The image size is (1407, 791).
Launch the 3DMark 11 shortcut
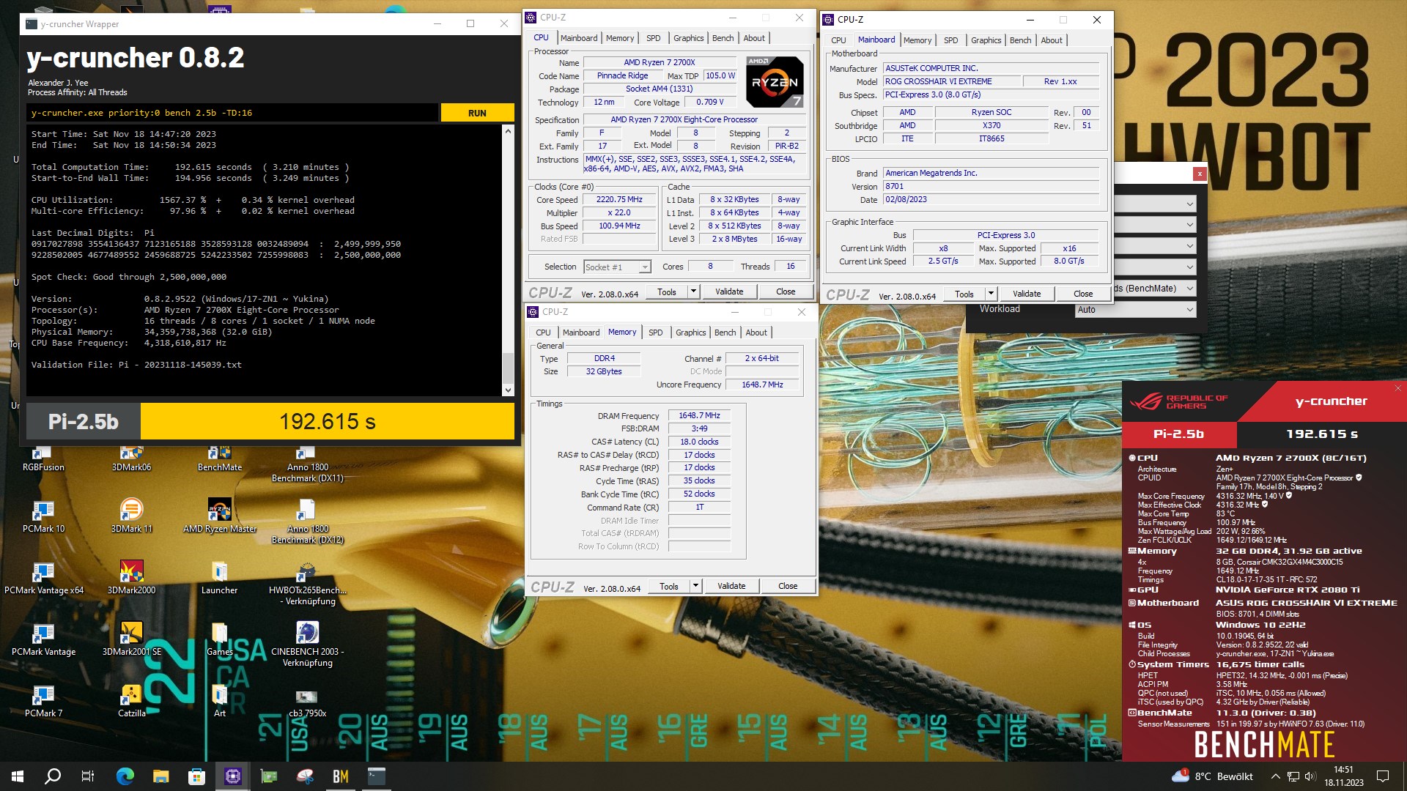click(131, 516)
